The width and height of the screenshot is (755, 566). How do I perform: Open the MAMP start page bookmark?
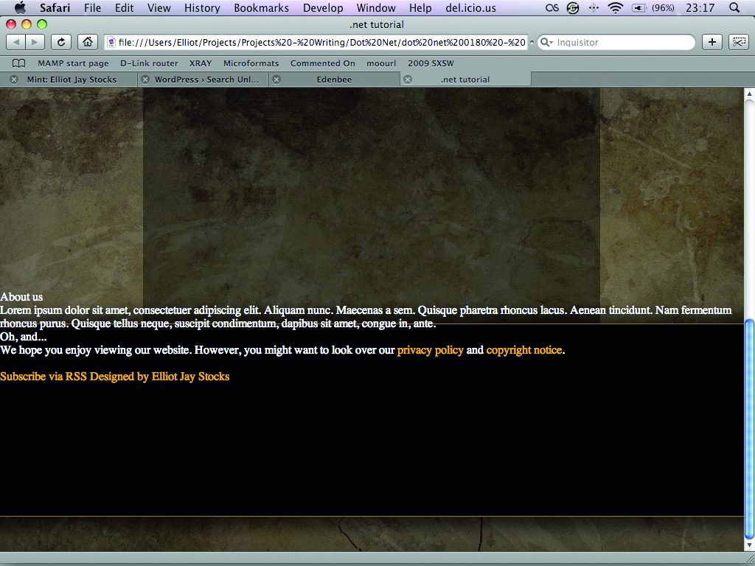point(73,63)
